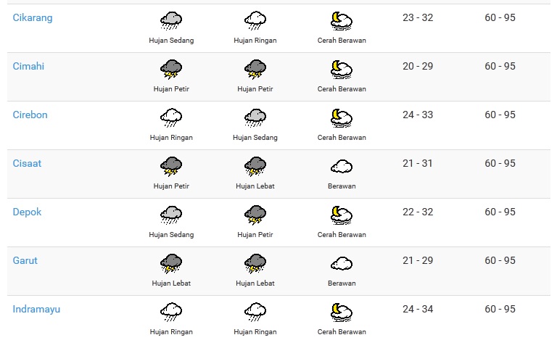Open the Cikarang city link
557x348 pixels.
click(x=33, y=17)
